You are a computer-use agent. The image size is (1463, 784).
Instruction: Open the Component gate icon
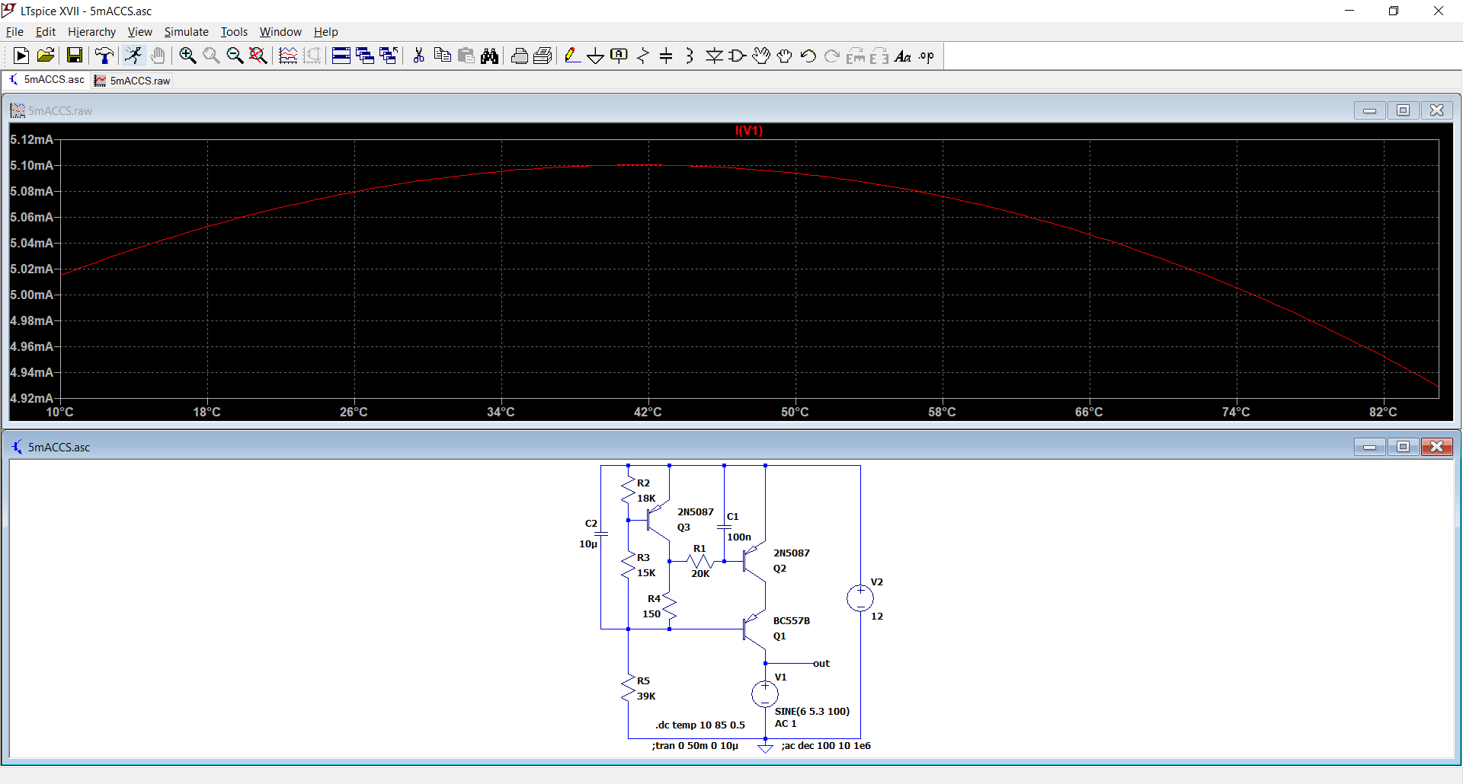click(738, 56)
